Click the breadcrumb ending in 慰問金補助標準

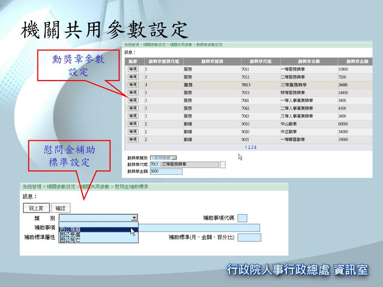(x=85, y=187)
